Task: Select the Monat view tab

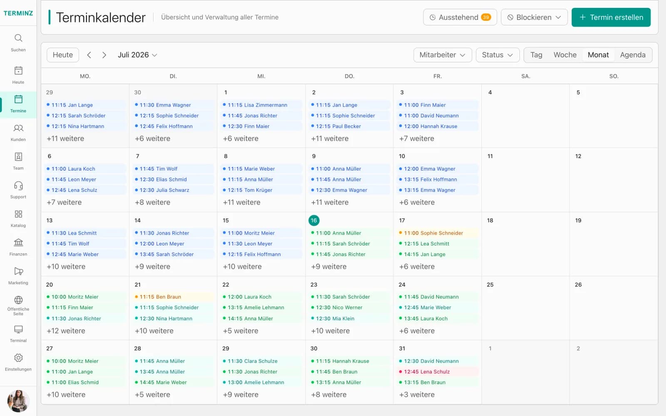Action: [598, 55]
